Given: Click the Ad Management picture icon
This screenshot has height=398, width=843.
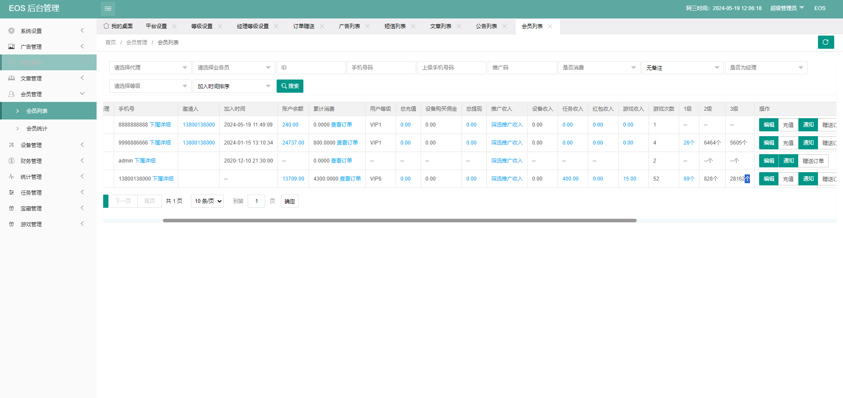Looking at the screenshot, I should point(11,47).
